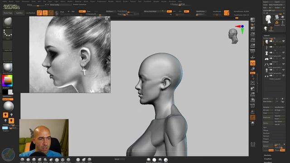Toggle eye icon of torso subtool row
290x163 pixels.
click(284, 53)
